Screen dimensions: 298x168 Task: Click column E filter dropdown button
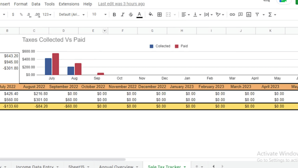coord(105,31)
